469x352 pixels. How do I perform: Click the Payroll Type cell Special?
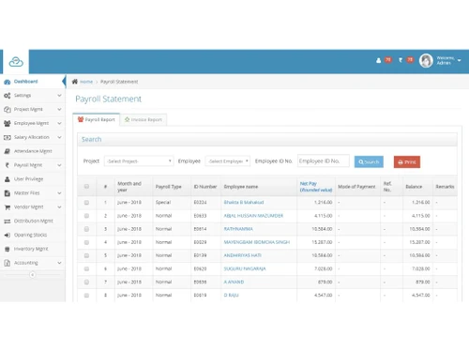click(163, 203)
